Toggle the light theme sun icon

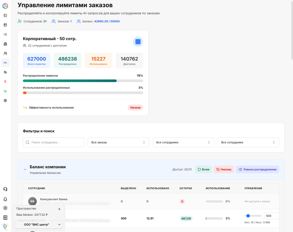click(5, 208)
